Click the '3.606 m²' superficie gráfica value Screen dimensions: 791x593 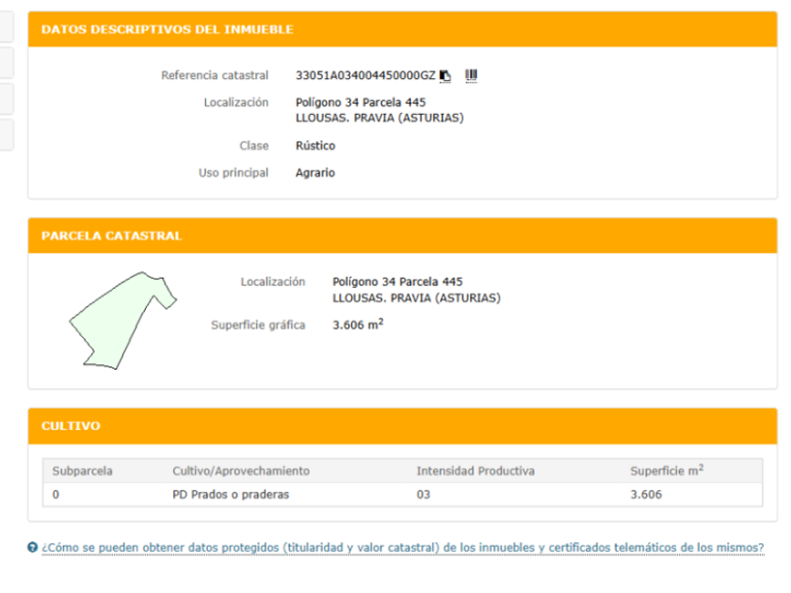[x=358, y=324]
